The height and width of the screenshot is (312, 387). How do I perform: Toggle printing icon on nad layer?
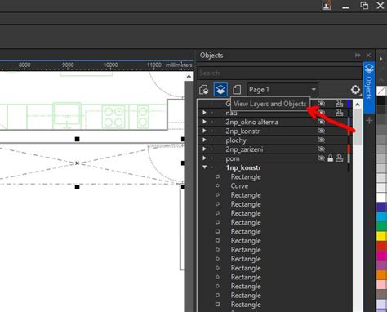point(339,113)
